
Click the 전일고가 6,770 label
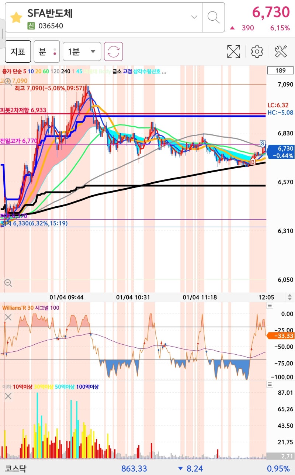click(19, 141)
